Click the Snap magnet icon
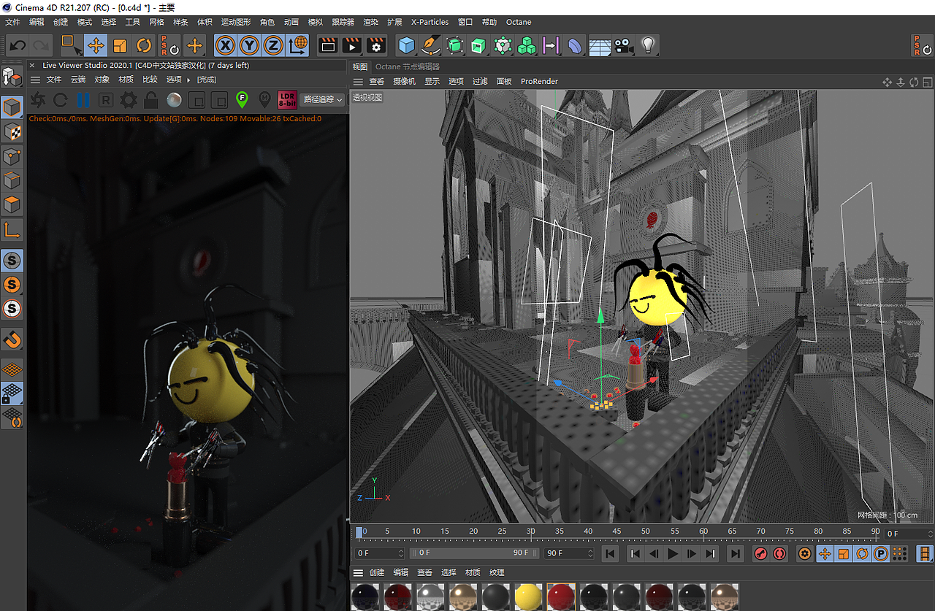 [x=12, y=339]
